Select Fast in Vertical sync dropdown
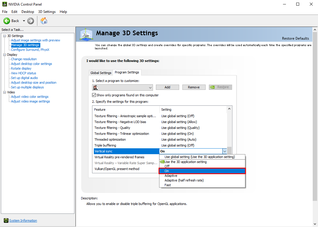The image size is (318, 227). [202, 185]
